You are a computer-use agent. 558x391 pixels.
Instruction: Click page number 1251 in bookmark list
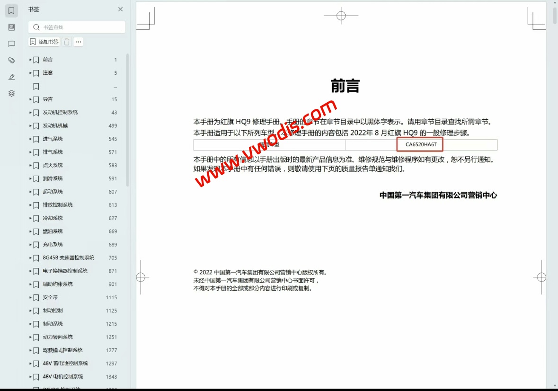coord(111,337)
